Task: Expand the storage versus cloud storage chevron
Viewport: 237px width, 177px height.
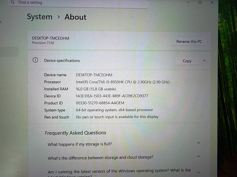Action: click(198, 156)
